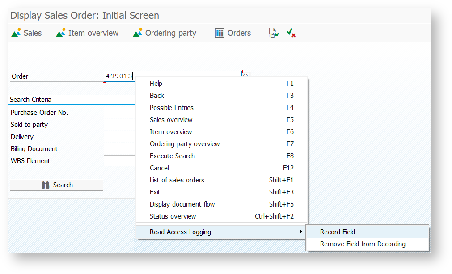Image resolution: width=452 pixels, height=274 pixels.
Task: Click the document flow icon in toolbar
Action: pyautogui.click(x=274, y=33)
